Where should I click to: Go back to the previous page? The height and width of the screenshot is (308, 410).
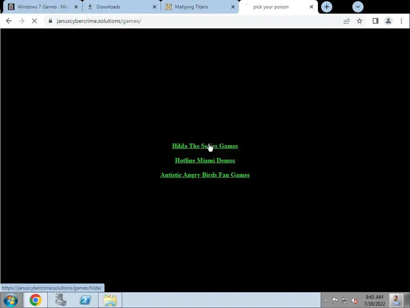[9, 21]
